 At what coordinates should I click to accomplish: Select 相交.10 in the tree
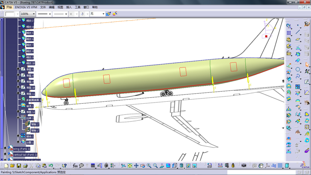30,64
